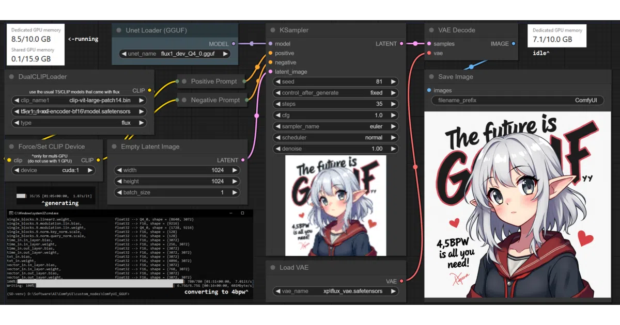Click the images input socket on Save Image
Viewport: 620px width, 325px height.
click(x=428, y=90)
